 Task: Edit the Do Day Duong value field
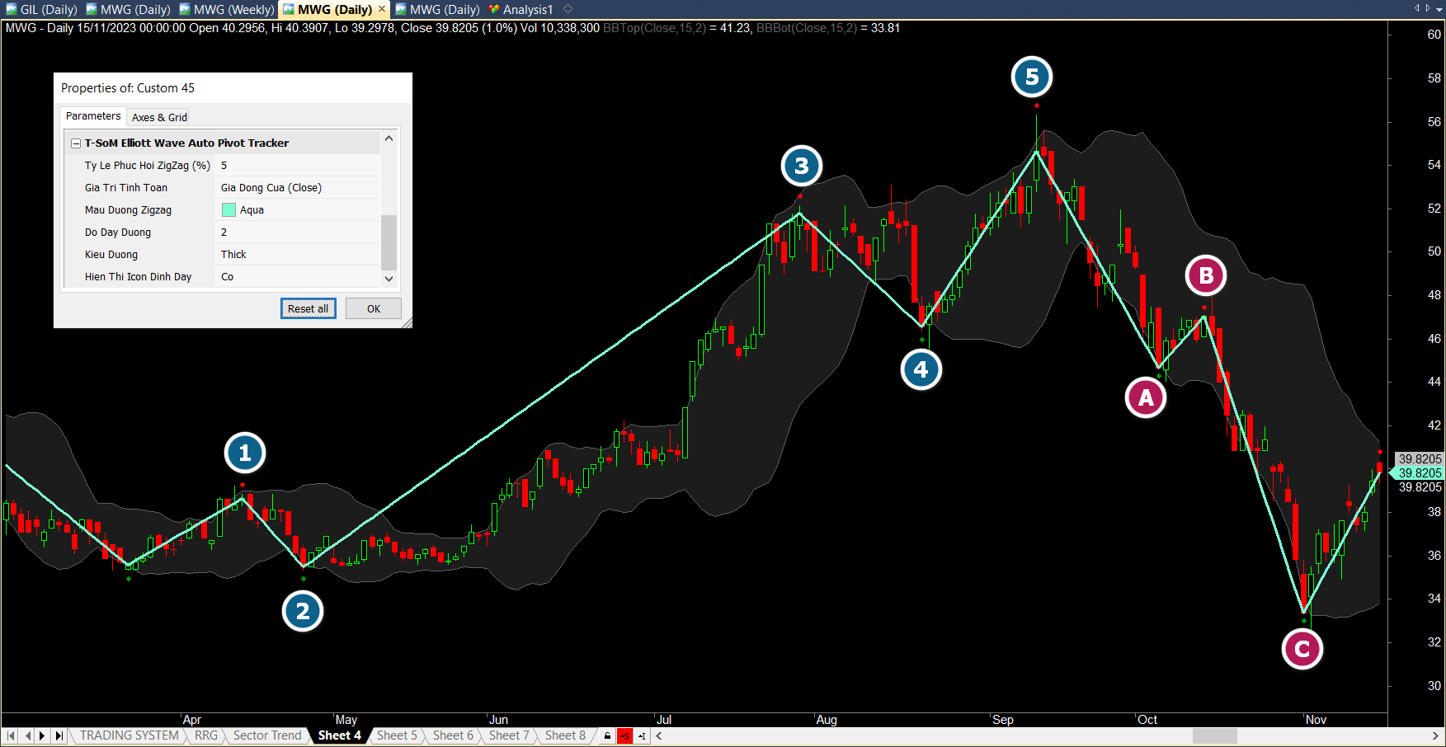297,233
